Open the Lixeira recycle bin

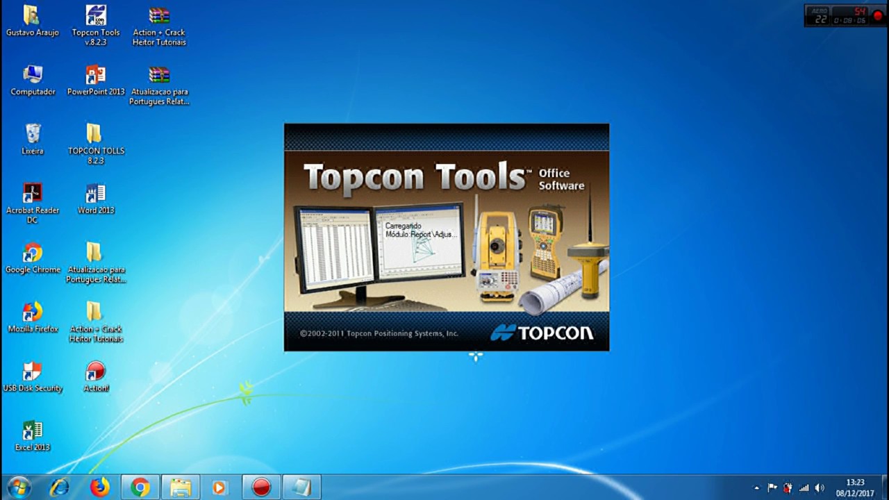click(33, 140)
